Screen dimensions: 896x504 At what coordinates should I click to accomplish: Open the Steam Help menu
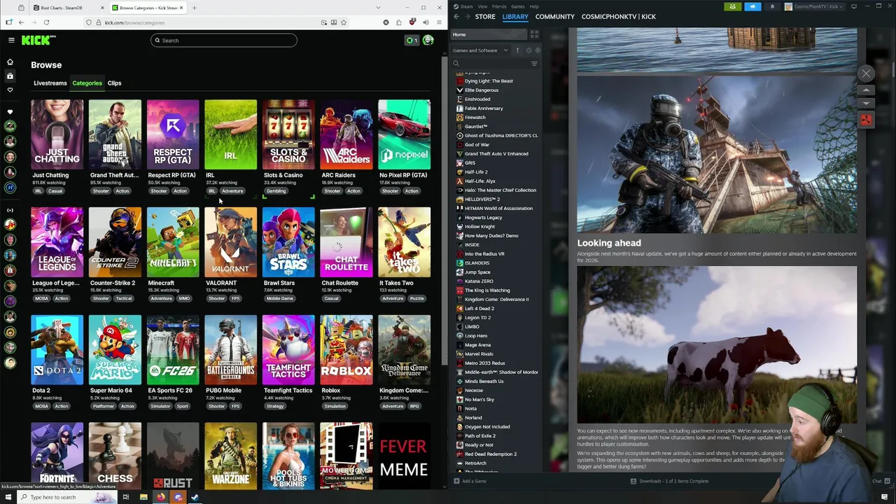coord(534,6)
